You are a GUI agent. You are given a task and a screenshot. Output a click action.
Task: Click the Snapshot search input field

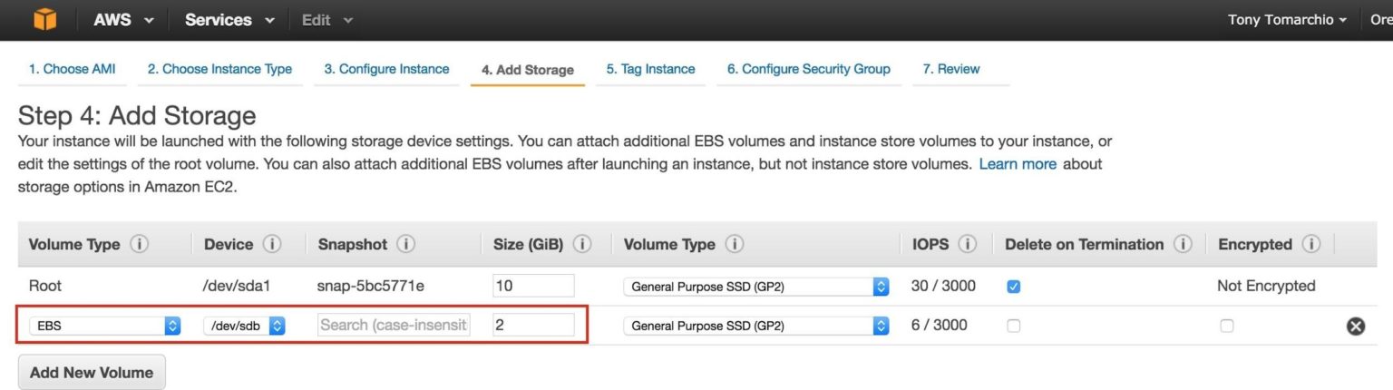pos(394,325)
